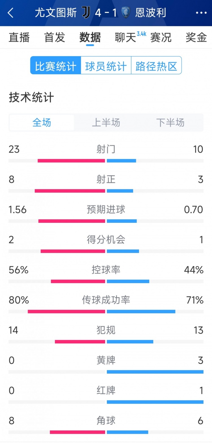Image resolution: width=212 pixels, height=443 pixels.
Task: Tap the 射门 shots progress bar
Action: pyautogui.click(x=106, y=161)
